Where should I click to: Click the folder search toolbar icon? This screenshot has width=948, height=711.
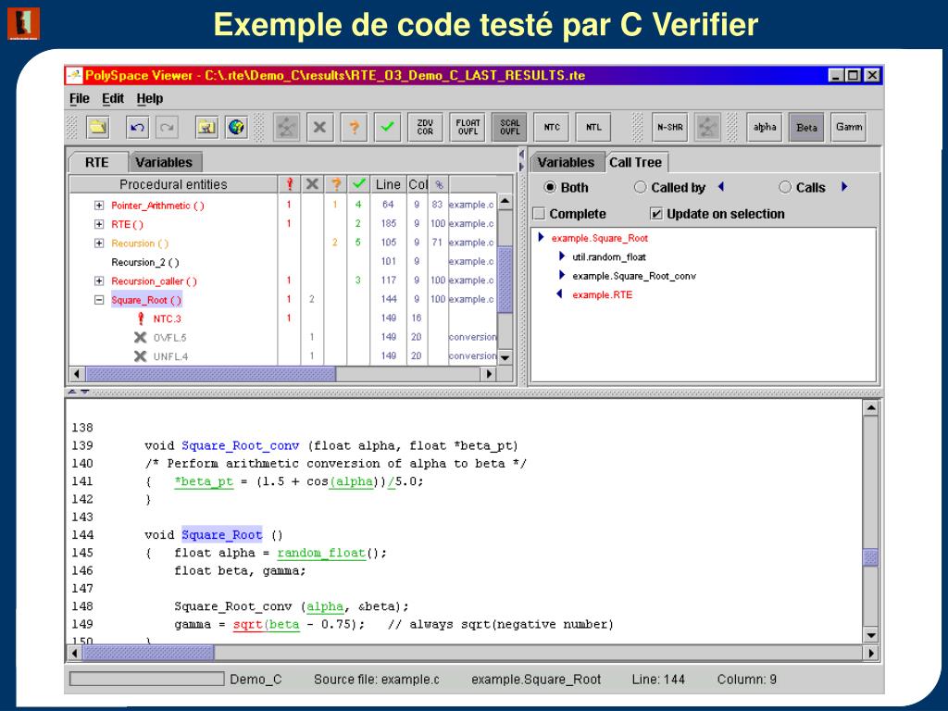click(207, 127)
